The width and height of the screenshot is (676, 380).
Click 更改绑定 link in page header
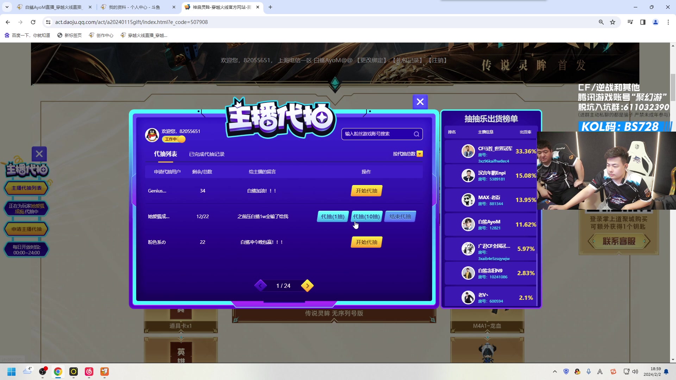tap(373, 61)
